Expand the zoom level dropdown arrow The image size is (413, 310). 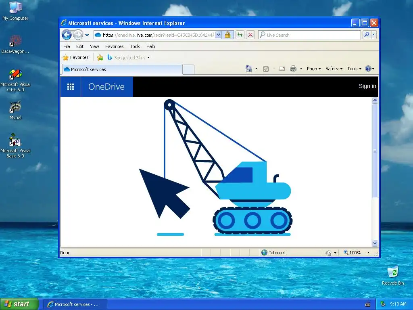click(x=368, y=253)
